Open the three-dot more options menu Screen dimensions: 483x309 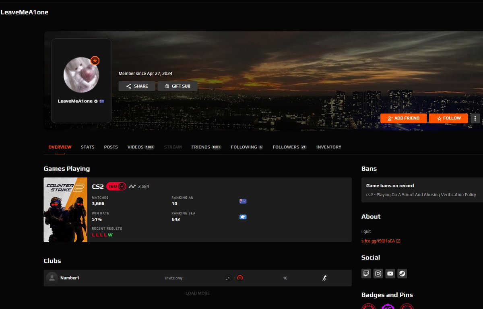click(x=475, y=118)
